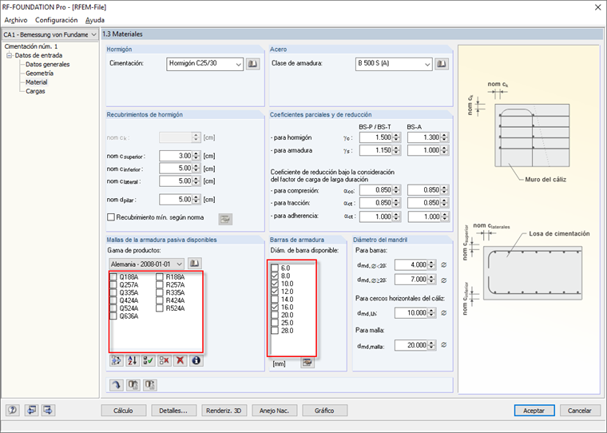The image size is (607, 433).
Task: Check the 28.0 bar diameter
Action: (275, 331)
